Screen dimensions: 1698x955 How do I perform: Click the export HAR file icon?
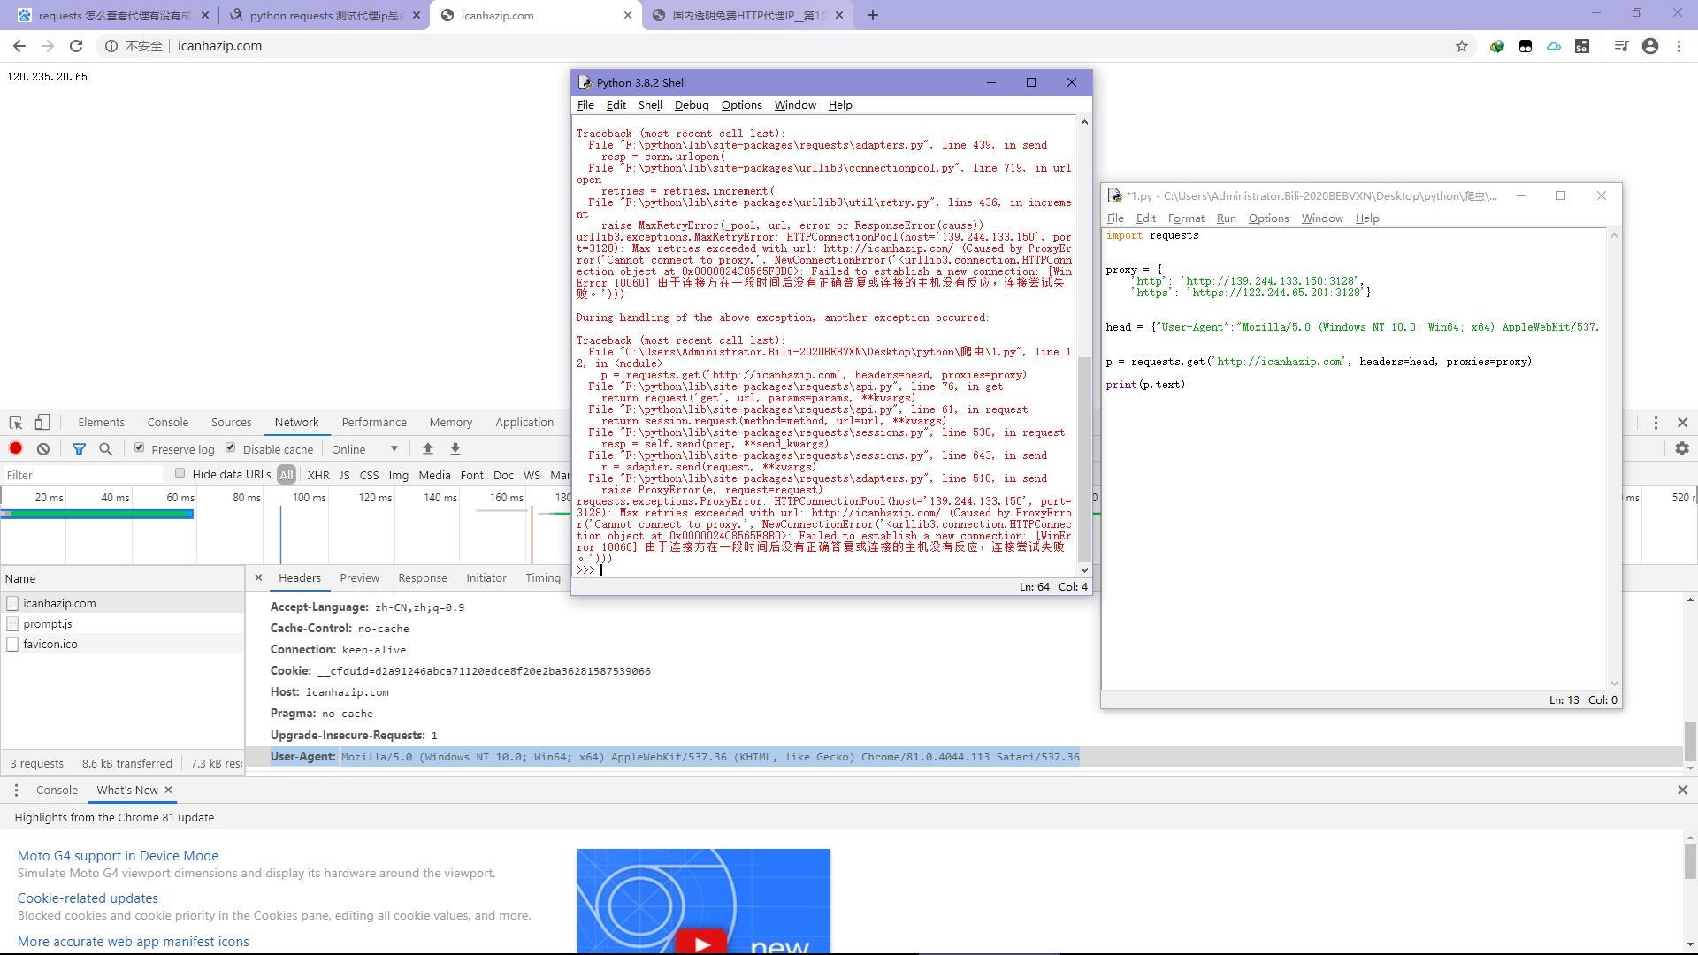coord(455,449)
